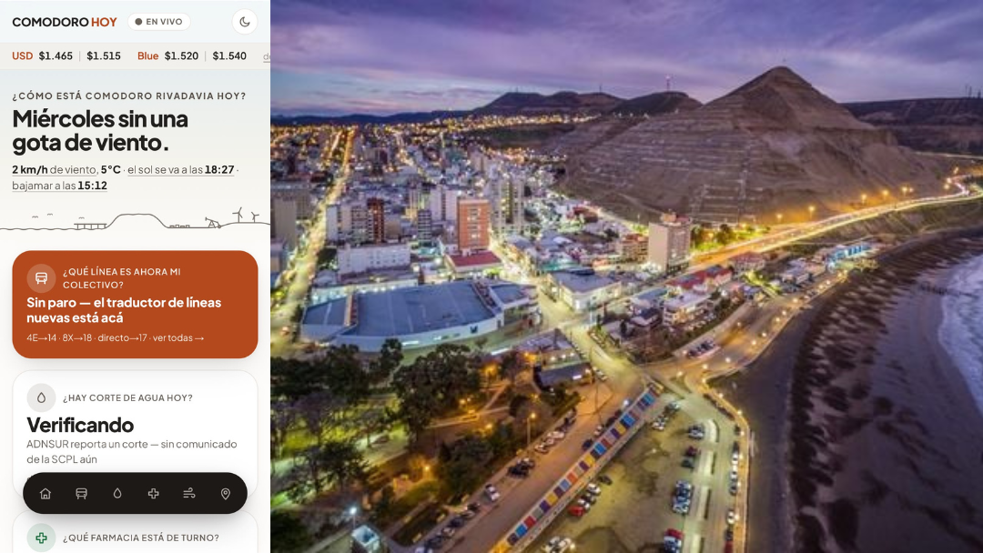Click the '2 km/h de viento' text
This screenshot has height=553, width=983.
pos(55,170)
